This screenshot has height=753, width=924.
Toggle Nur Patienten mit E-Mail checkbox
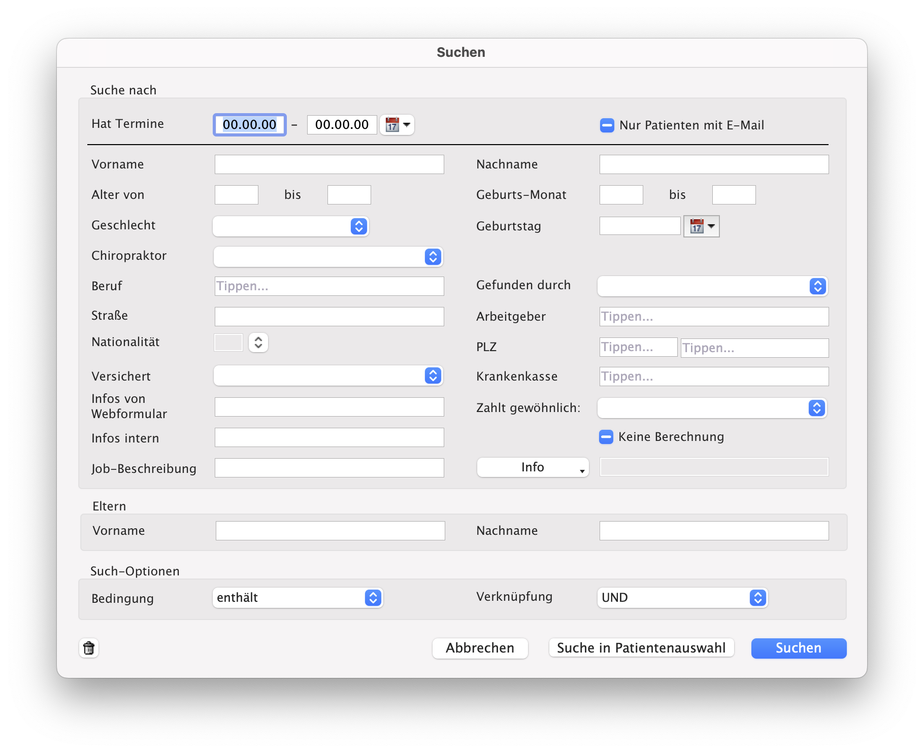click(x=607, y=125)
